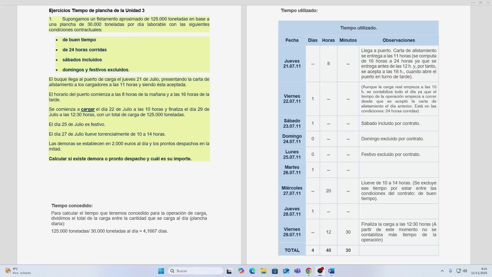Open Microsoft Edge from the taskbar
Screen dimensions: 492x277
252,271
